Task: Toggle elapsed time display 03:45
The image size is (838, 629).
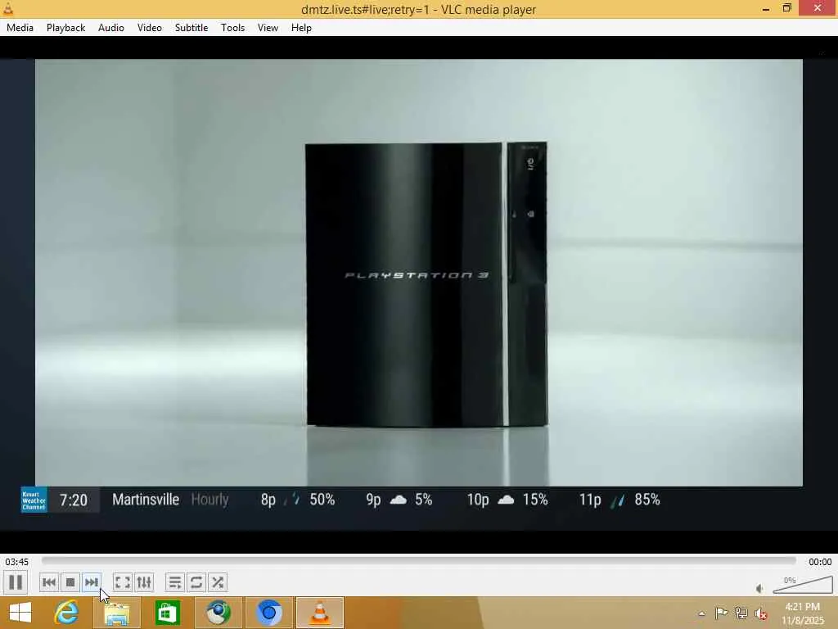Action: [x=17, y=562]
